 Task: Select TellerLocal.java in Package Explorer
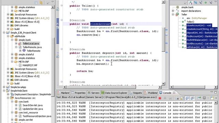tap(31, 43)
